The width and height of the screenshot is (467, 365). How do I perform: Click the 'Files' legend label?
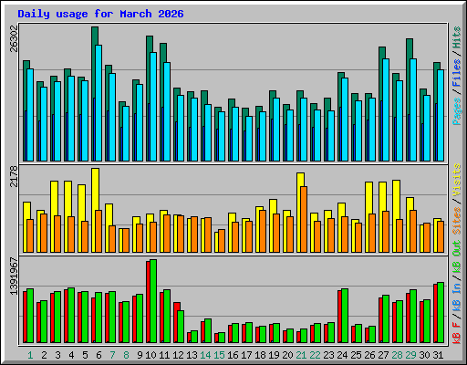(x=457, y=73)
